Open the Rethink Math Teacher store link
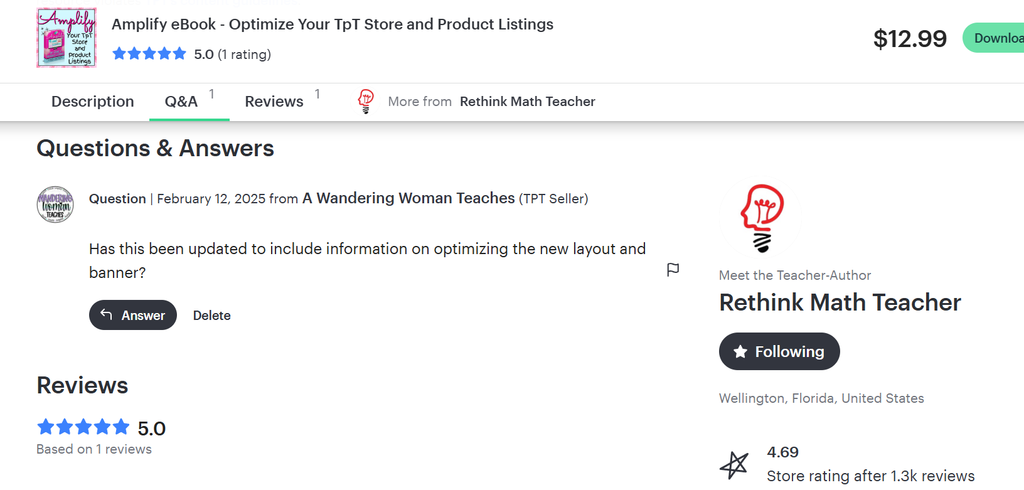Image resolution: width=1024 pixels, height=490 pixels. pyautogui.click(x=527, y=101)
